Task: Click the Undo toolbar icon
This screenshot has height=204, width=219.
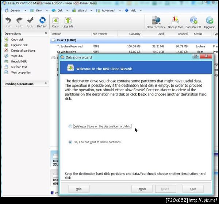Action: pyautogui.click(x=8, y=22)
